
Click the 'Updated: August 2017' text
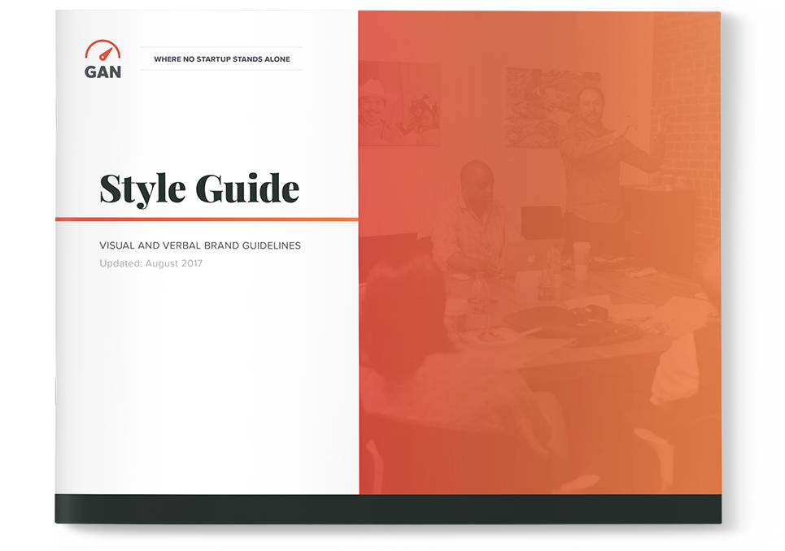(x=150, y=263)
